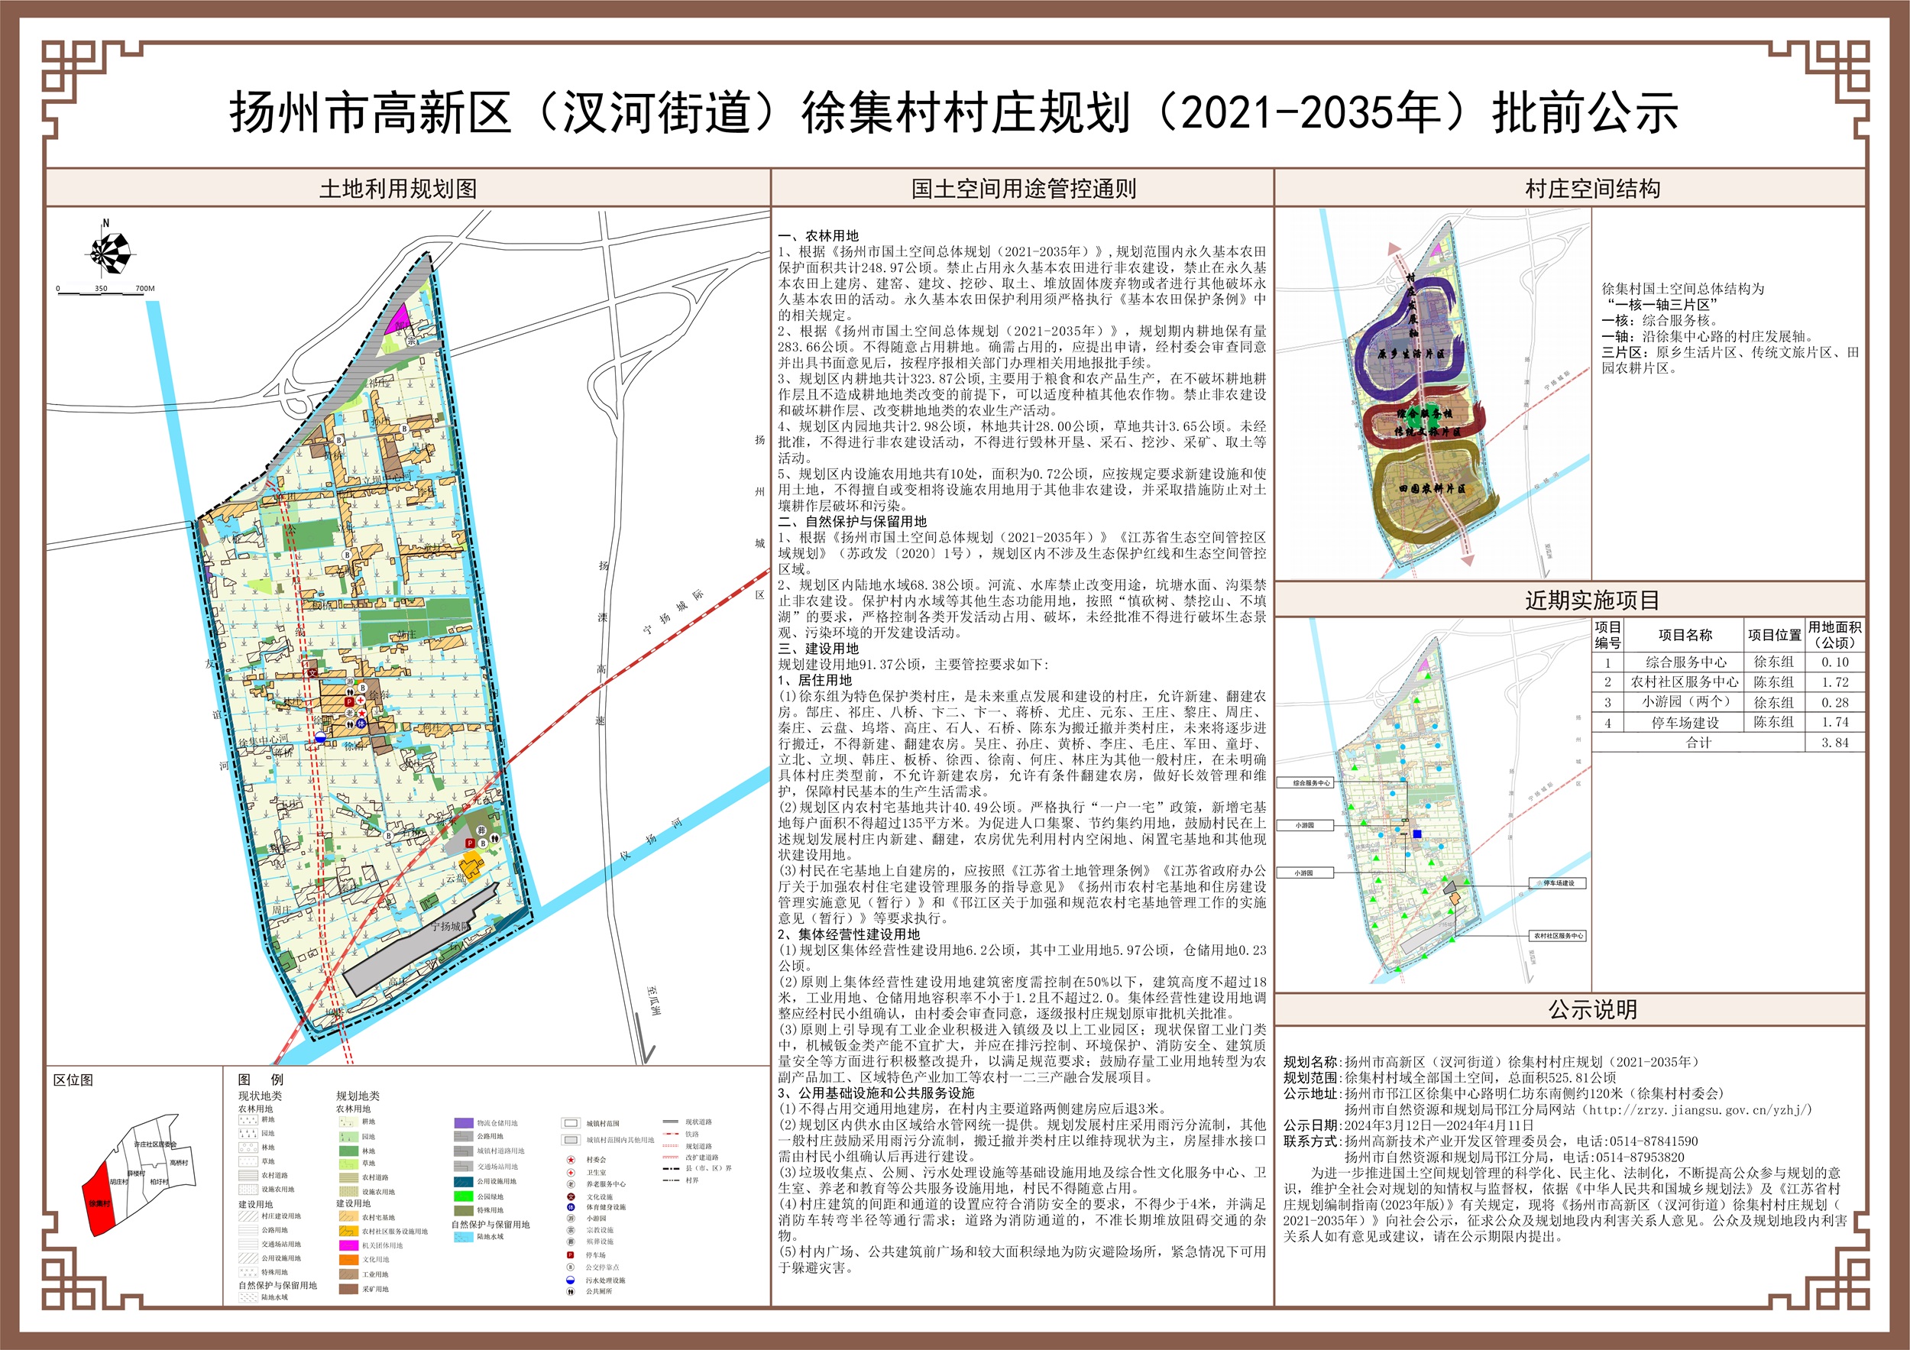Screen dimensions: 1910x1350
Task: Click the 公交停靠点 icon in the legend
Action: [x=571, y=1267]
